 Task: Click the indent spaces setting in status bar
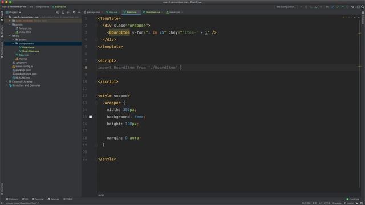336,203
